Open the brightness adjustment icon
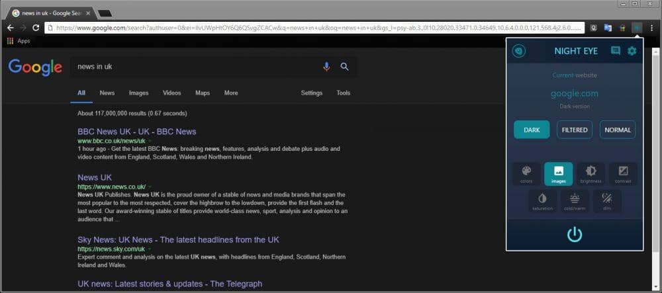Image resolution: width=662 pixels, height=293 pixels. (x=591, y=173)
